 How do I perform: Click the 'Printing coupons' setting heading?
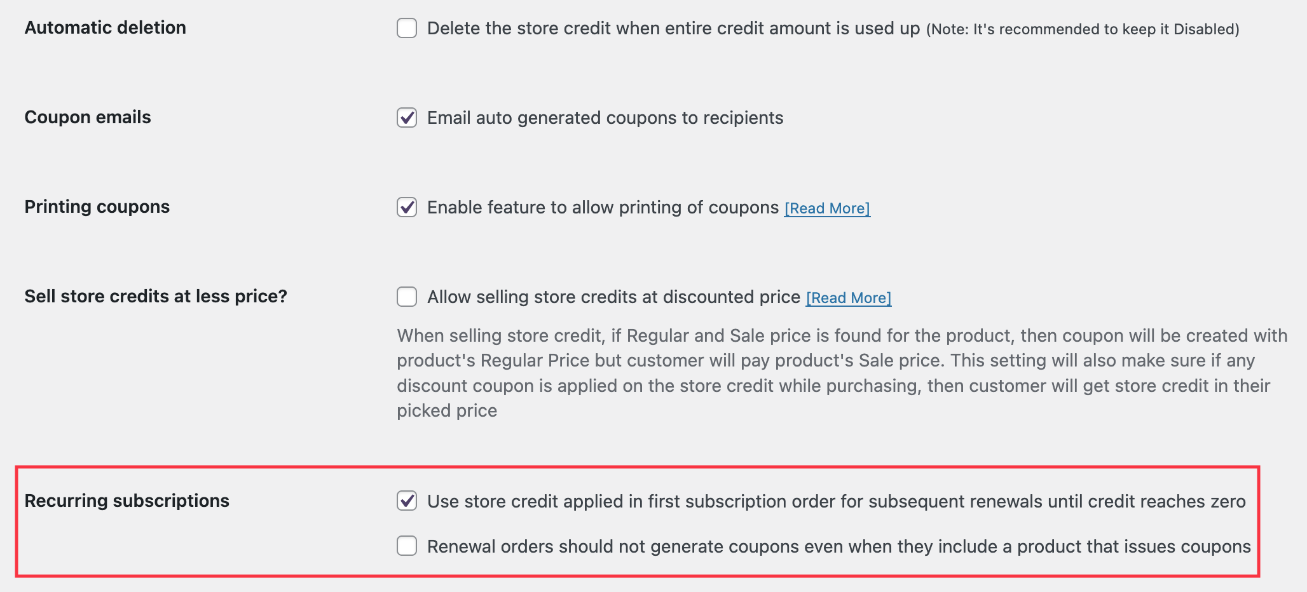coord(97,207)
